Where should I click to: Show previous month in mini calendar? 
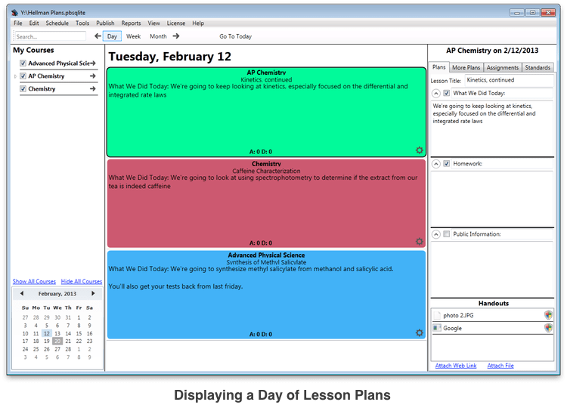click(x=22, y=293)
